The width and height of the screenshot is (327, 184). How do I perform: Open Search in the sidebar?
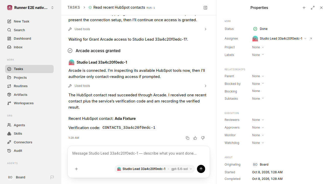(29, 30)
